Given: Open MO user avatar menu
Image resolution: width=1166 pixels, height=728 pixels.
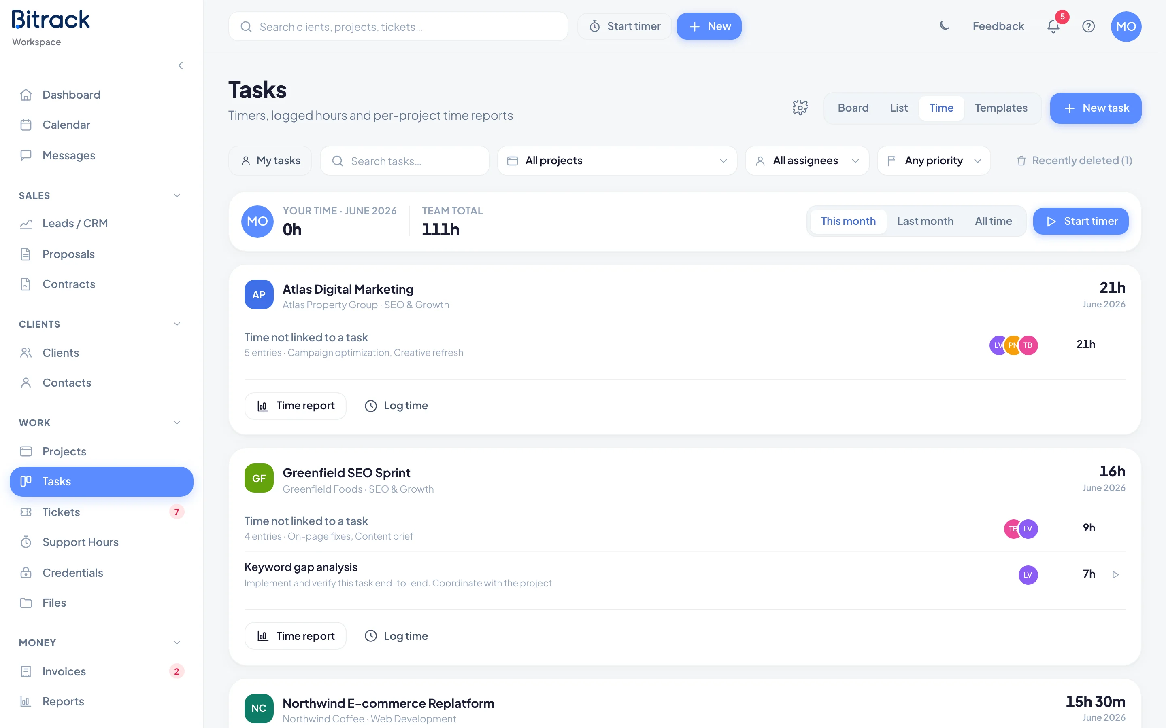Looking at the screenshot, I should point(1126,26).
